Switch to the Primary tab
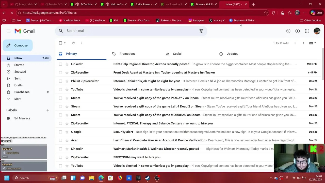The height and width of the screenshot is (183, 325). (81, 54)
